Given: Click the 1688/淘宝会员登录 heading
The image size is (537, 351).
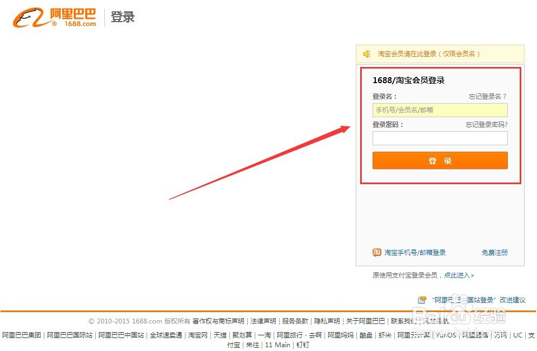Looking at the screenshot, I should coord(409,80).
